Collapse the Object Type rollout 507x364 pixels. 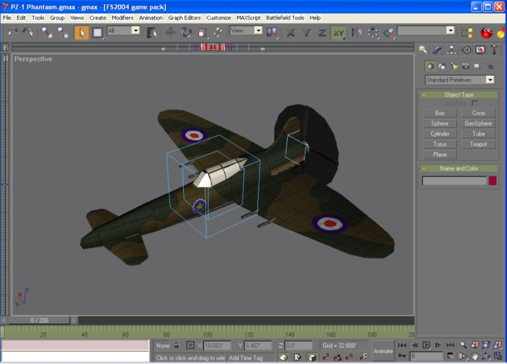click(458, 95)
